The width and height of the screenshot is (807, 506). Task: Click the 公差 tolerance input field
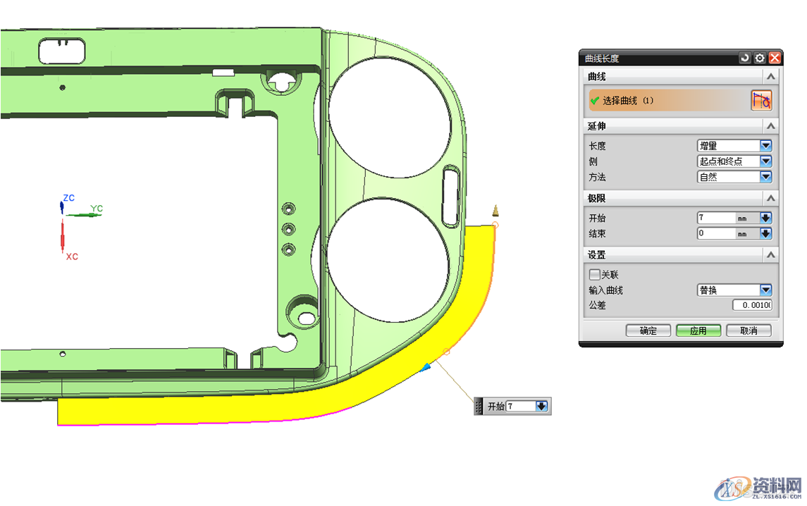[752, 305]
